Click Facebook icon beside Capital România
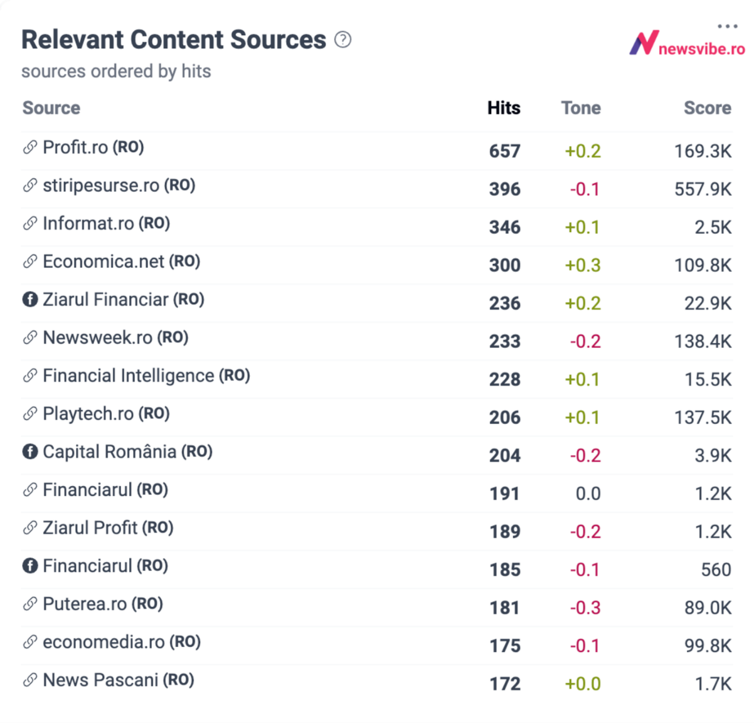The image size is (754, 723). click(x=30, y=451)
